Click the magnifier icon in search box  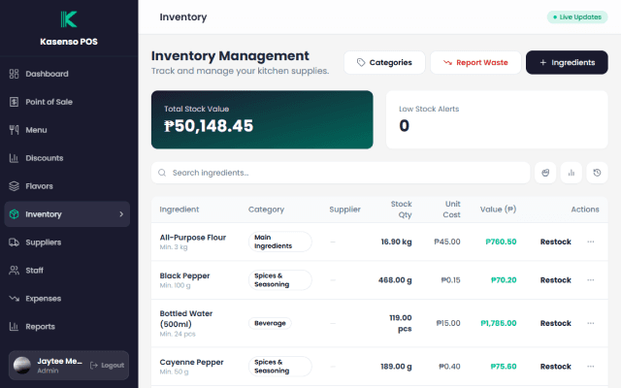[162, 173]
